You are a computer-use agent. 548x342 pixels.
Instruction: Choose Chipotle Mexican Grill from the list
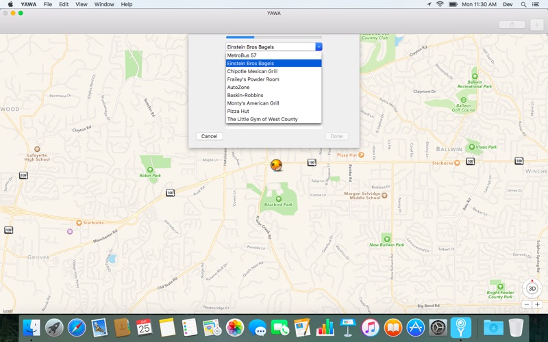pos(273,71)
